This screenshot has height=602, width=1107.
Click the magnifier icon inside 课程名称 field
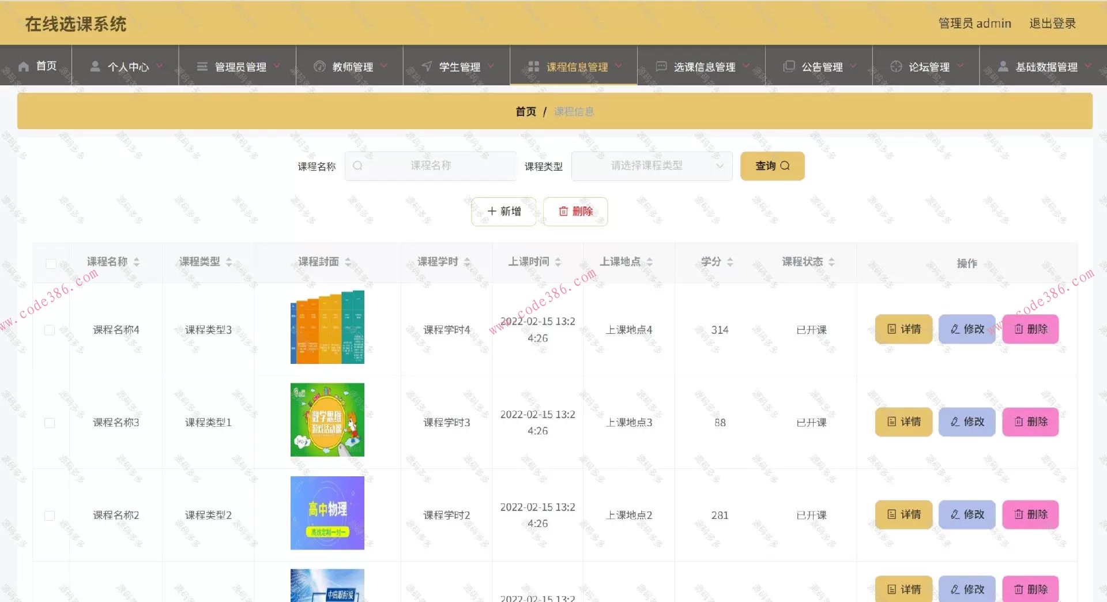tap(358, 165)
